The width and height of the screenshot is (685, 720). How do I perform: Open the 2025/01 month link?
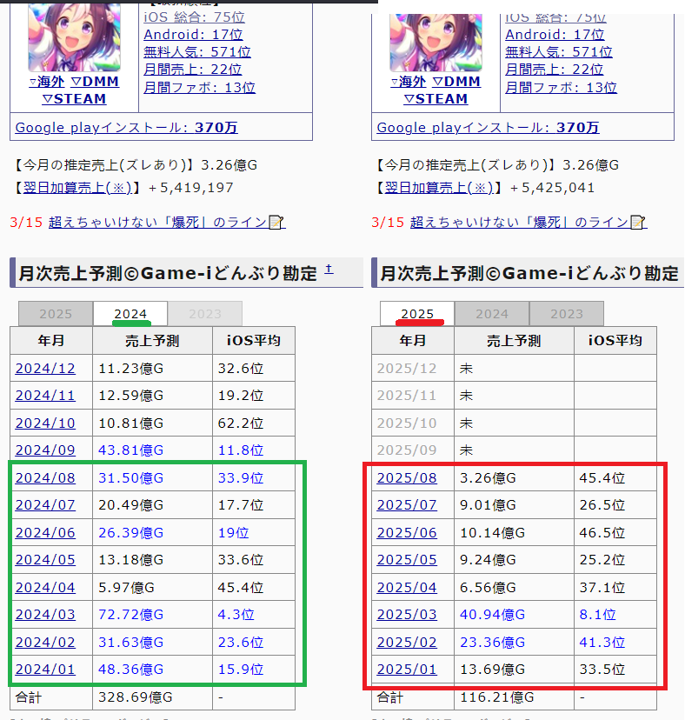click(x=407, y=670)
